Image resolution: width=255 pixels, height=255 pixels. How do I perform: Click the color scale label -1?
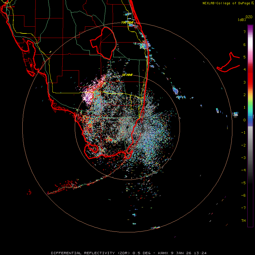[243, 133]
